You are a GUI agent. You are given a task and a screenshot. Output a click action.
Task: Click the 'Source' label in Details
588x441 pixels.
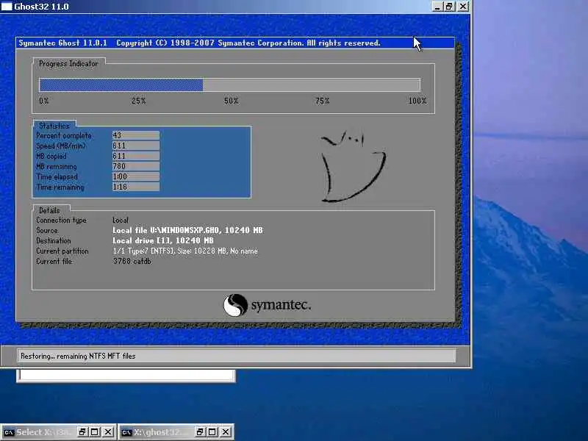tap(47, 230)
